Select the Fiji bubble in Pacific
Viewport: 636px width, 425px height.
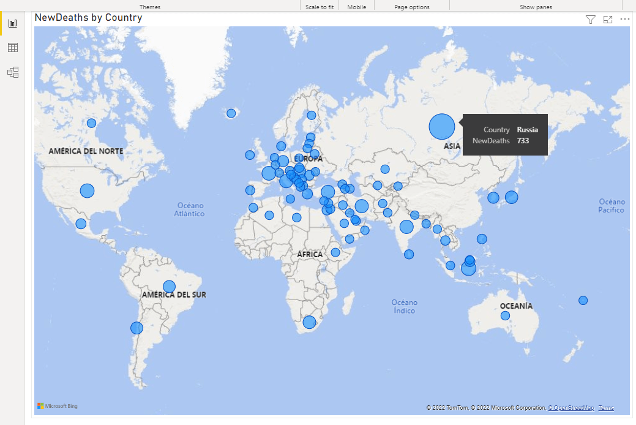pyautogui.click(x=583, y=301)
